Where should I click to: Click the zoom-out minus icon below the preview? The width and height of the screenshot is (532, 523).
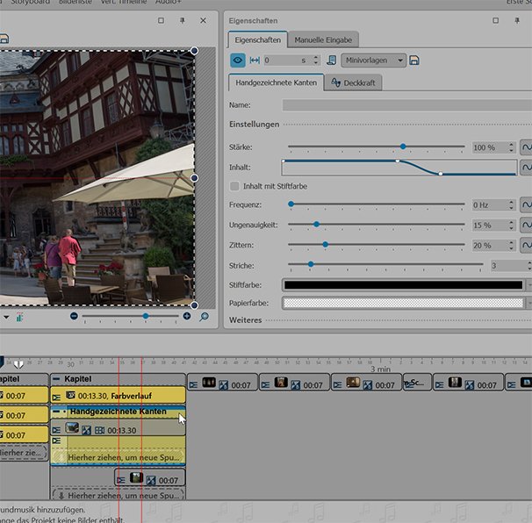coord(74,316)
